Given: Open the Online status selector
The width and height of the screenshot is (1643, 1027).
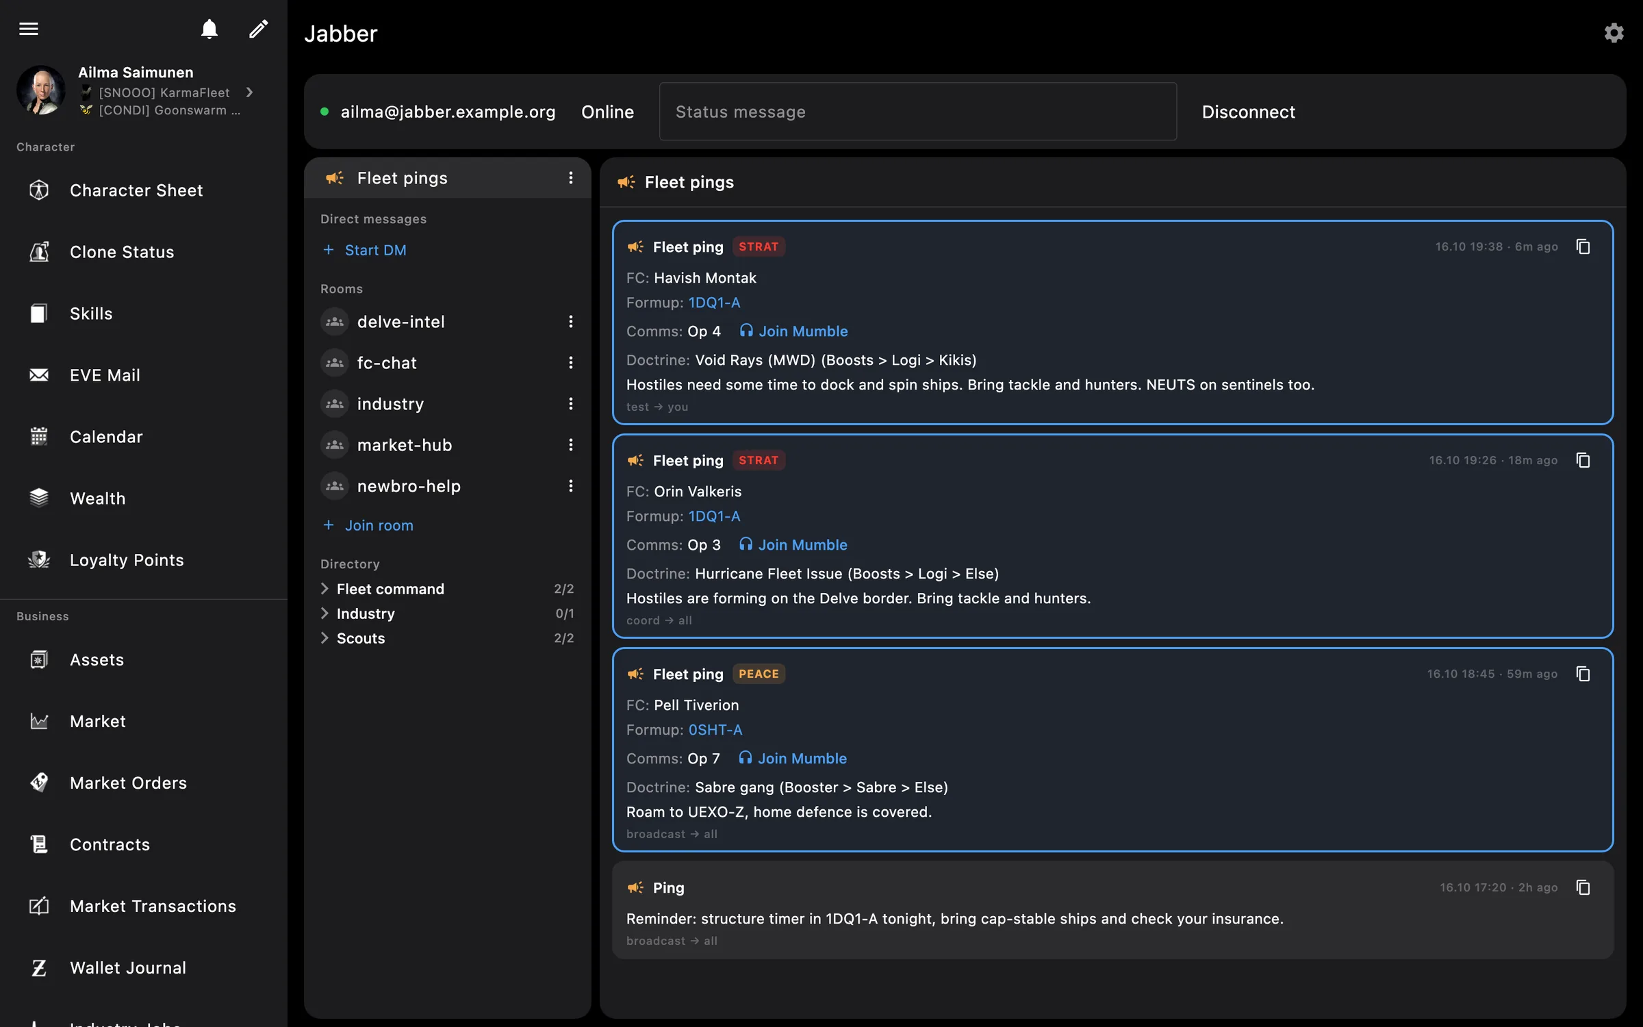Looking at the screenshot, I should coord(607,112).
